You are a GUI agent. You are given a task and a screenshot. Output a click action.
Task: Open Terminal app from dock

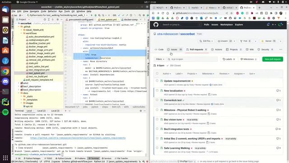[x=5, y=91]
